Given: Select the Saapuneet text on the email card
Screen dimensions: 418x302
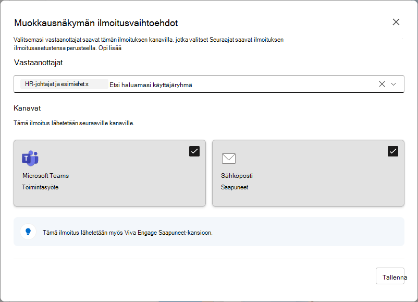Looking at the screenshot, I should (235, 187).
